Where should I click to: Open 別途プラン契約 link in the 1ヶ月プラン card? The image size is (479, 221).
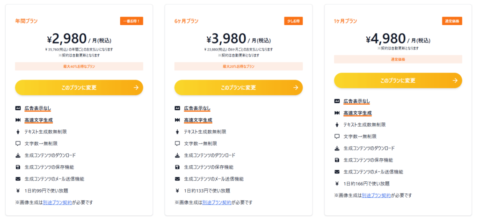click(x=376, y=195)
